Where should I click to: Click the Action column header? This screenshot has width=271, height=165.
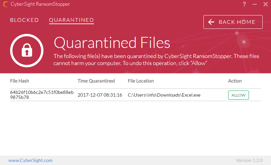pos(235,81)
